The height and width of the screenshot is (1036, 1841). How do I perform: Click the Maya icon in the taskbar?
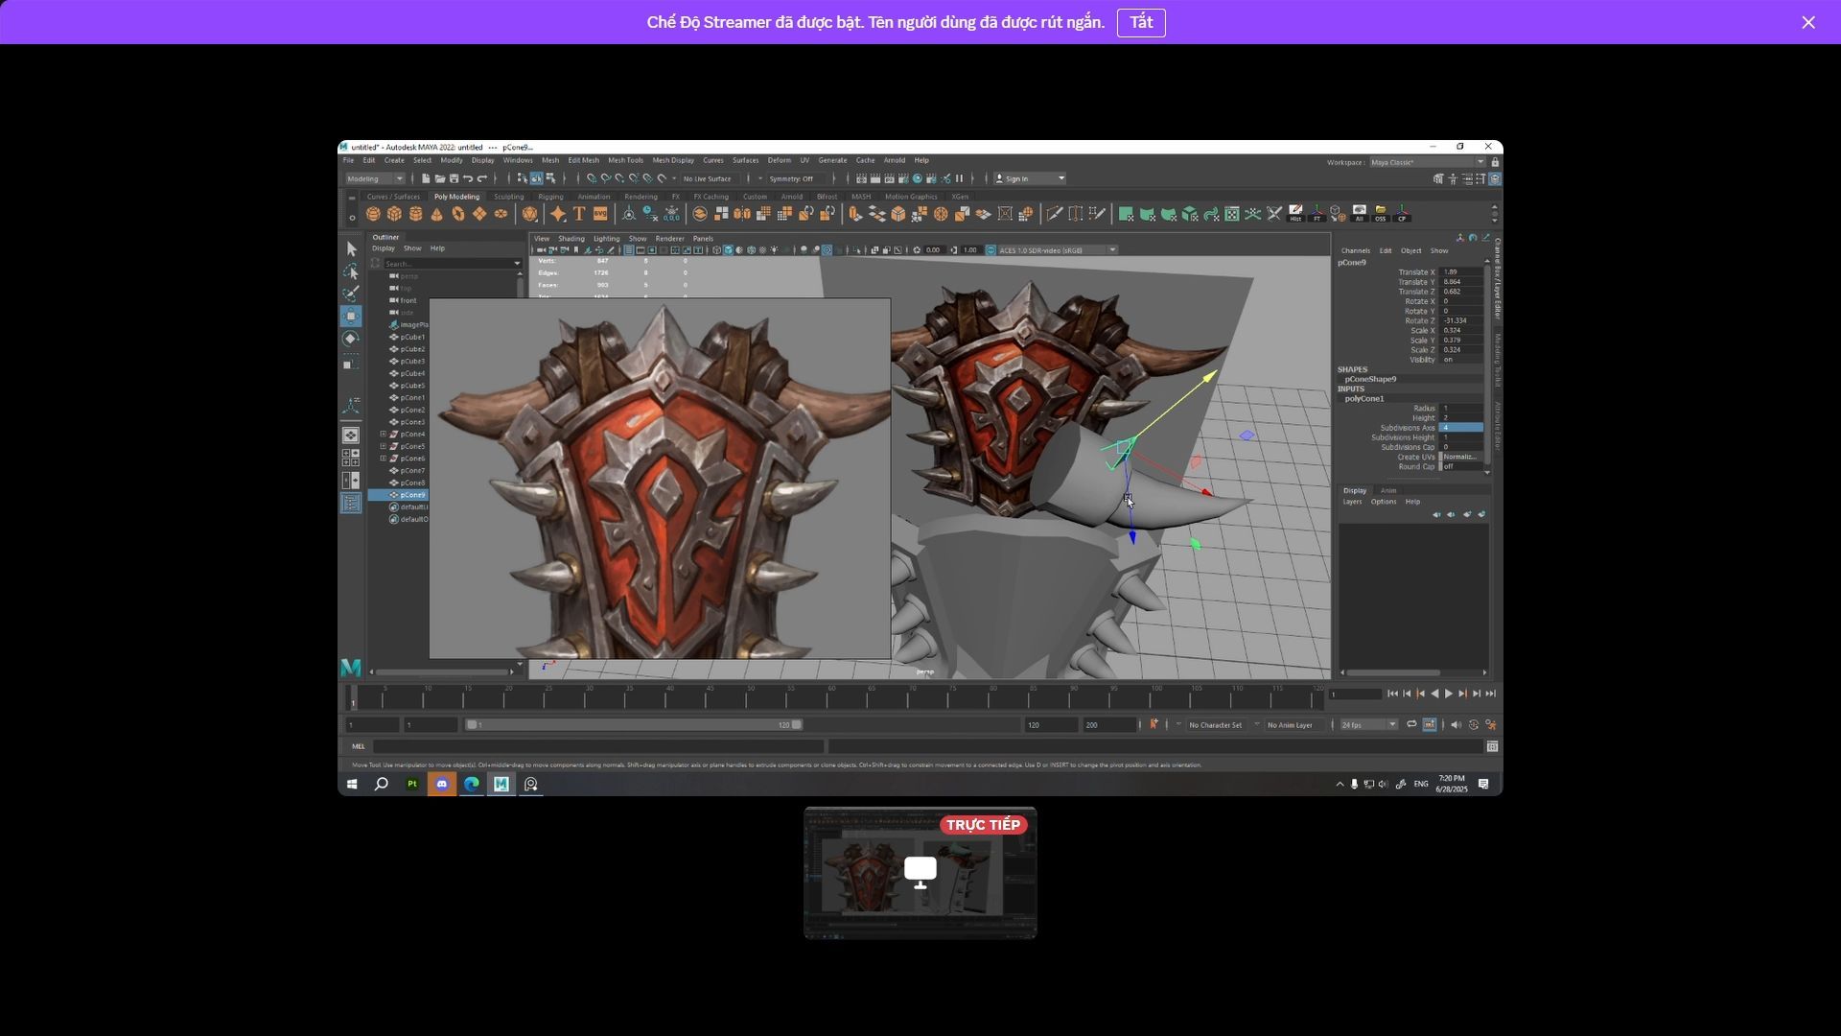501,784
